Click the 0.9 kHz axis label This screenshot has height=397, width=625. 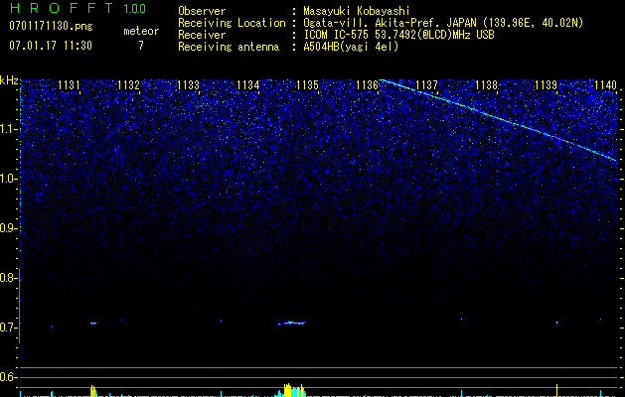pos(8,228)
